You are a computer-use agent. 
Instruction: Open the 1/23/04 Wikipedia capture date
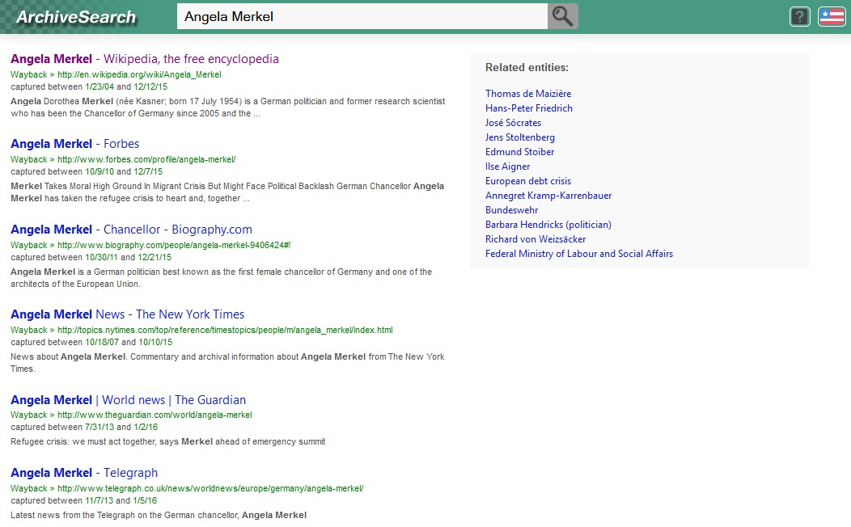tap(99, 86)
